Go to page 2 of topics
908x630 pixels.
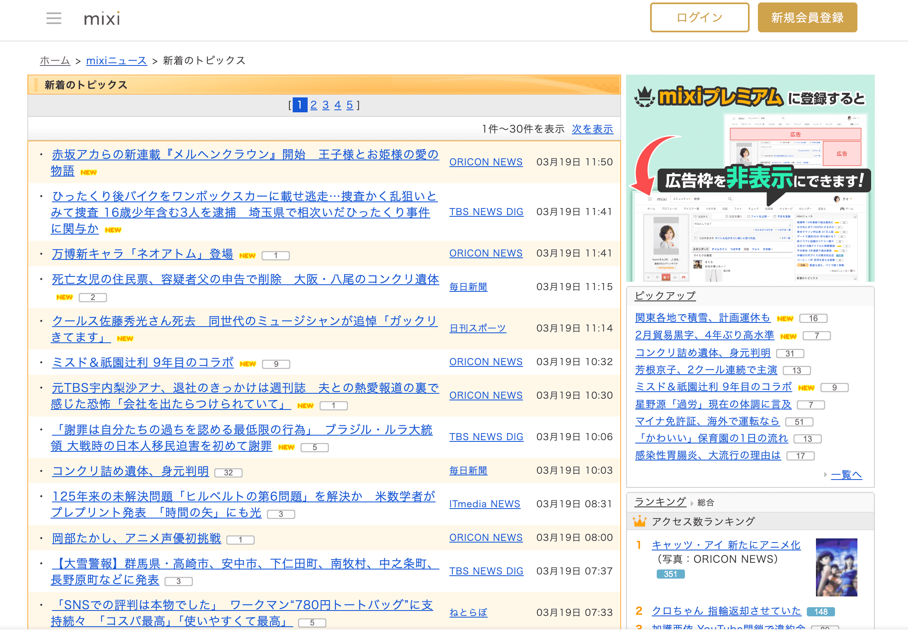click(x=313, y=105)
